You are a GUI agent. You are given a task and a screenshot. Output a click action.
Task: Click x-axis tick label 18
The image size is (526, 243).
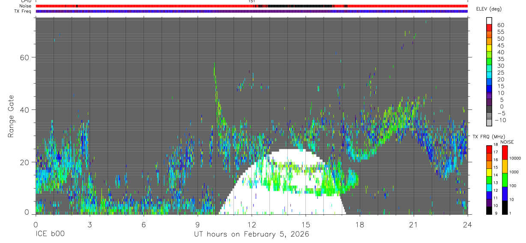(x=359, y=224)
